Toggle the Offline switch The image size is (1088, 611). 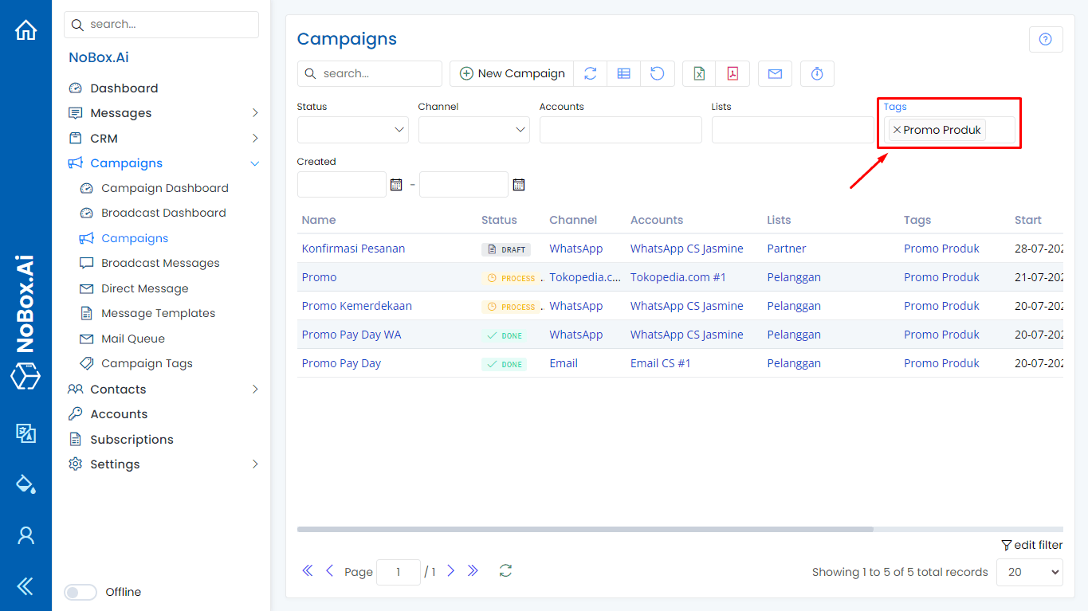pos(80,592)
